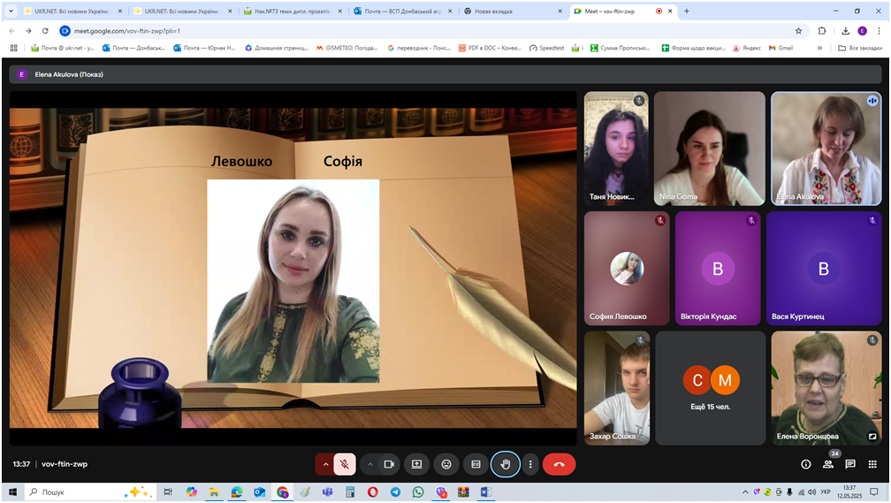Toggle the camera on or off
This screenshot has height=503, width=891.
(x=389, y=464)
